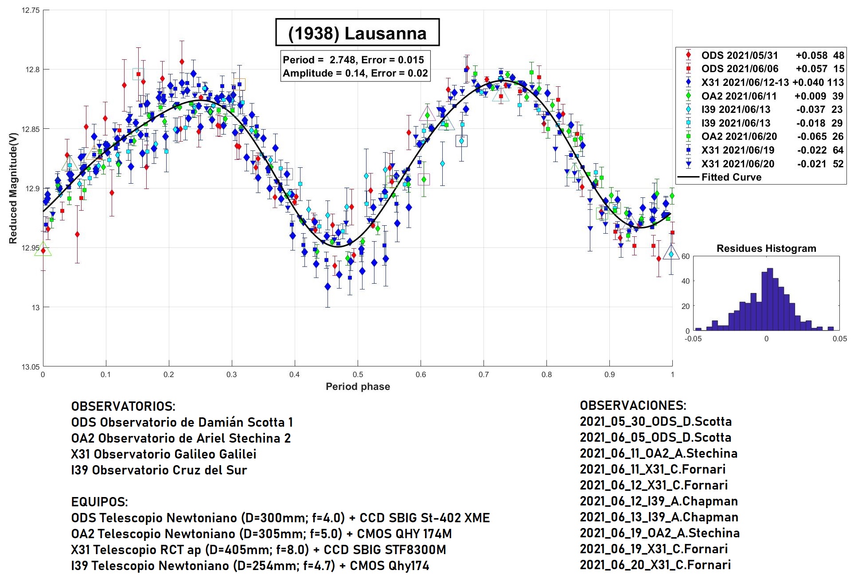Select legend label 'X31 2021/06/20'
Screen dimensions: 854x582
point(738,164)
